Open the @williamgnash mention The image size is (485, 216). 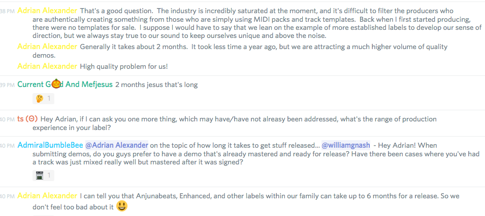[x=345, y=145]
